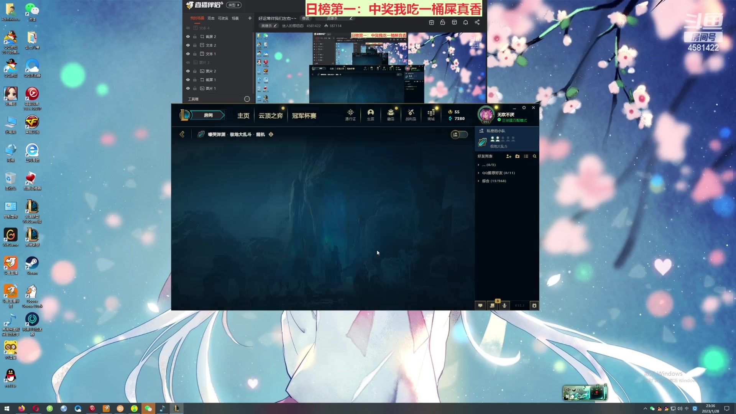This screenshot has width=736, height=414.
Task: Click the taskbar clock showing 23:36
Action: [x=710, y=409]
